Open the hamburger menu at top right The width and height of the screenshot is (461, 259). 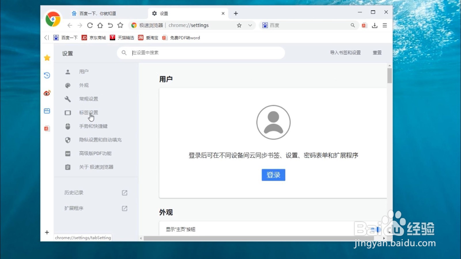coord(385,25)
